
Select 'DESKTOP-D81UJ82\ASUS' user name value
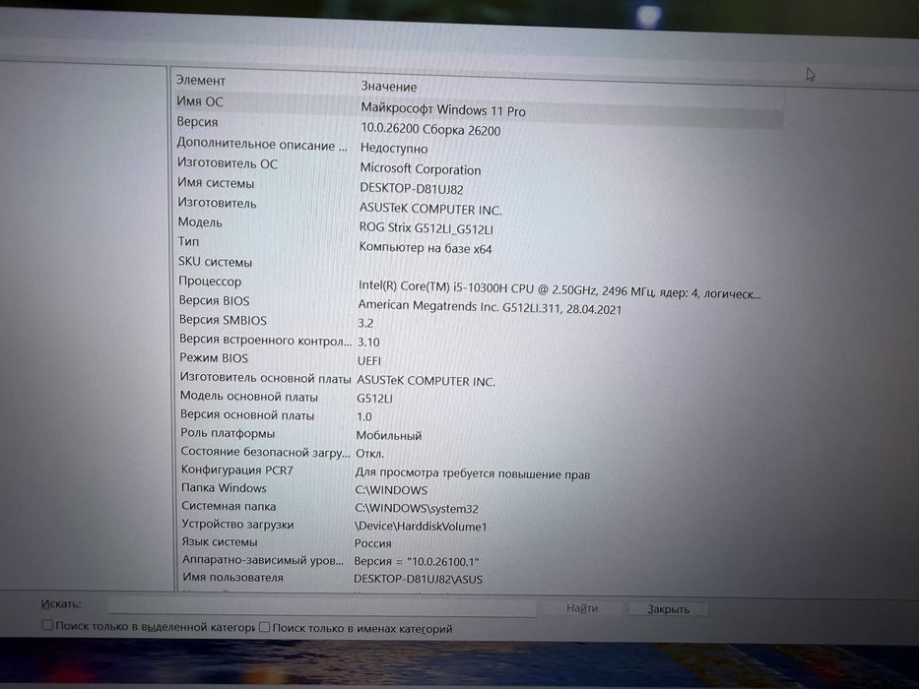click(x=419, y=580)
